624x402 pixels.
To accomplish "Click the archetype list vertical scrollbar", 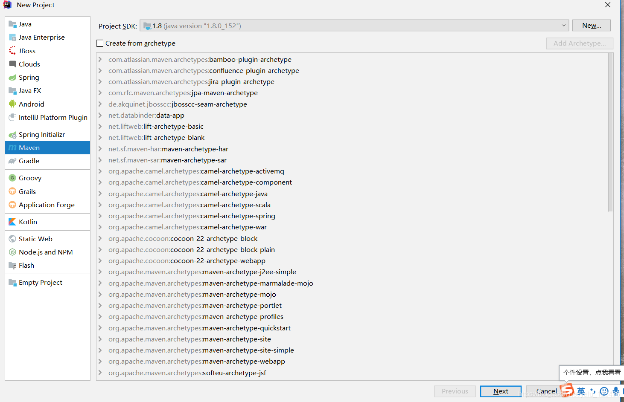I will (x=610, y=133).
